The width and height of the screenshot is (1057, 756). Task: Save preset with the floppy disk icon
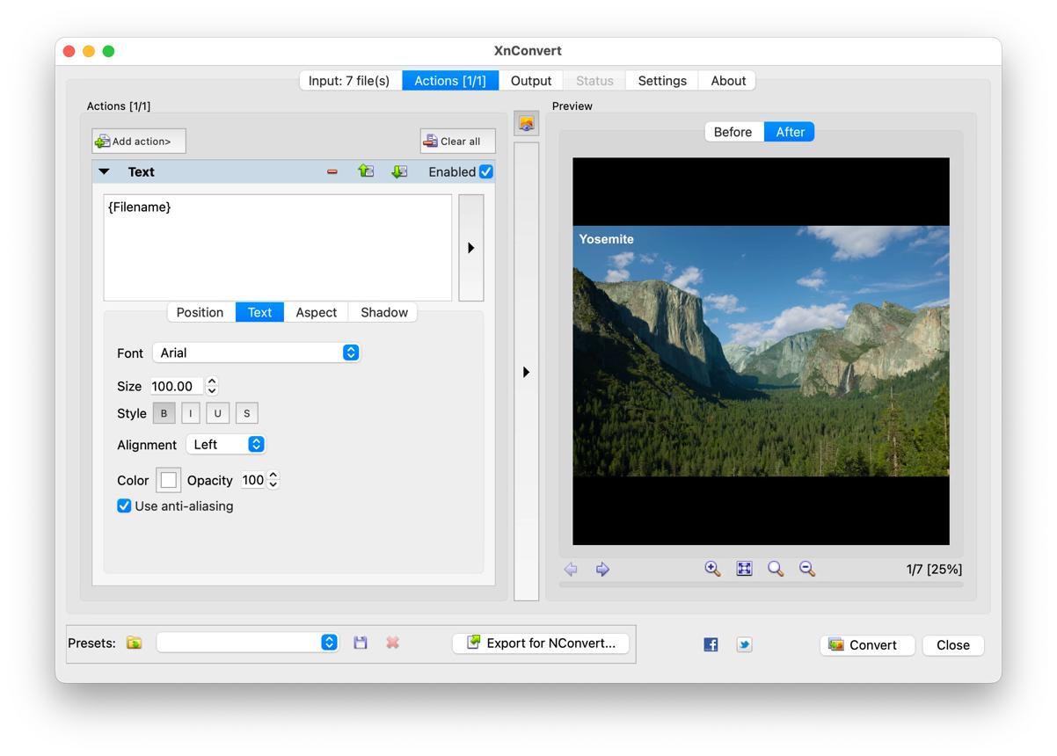pos(361,643)
